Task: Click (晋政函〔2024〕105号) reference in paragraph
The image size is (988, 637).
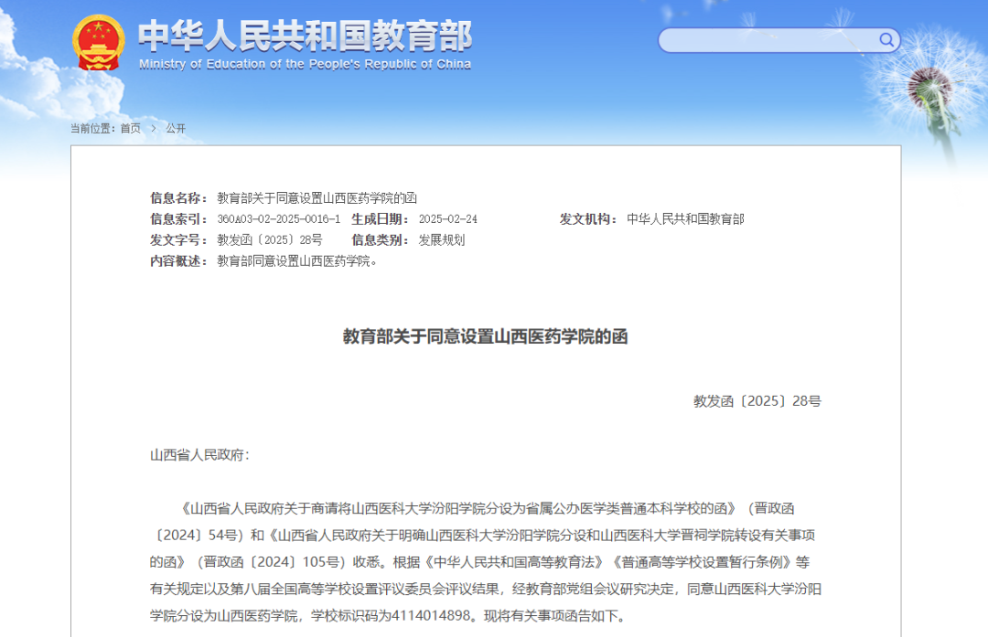Action: point(270,562)
